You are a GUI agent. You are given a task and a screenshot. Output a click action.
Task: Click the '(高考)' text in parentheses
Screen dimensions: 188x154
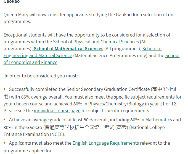pos(121,127)
